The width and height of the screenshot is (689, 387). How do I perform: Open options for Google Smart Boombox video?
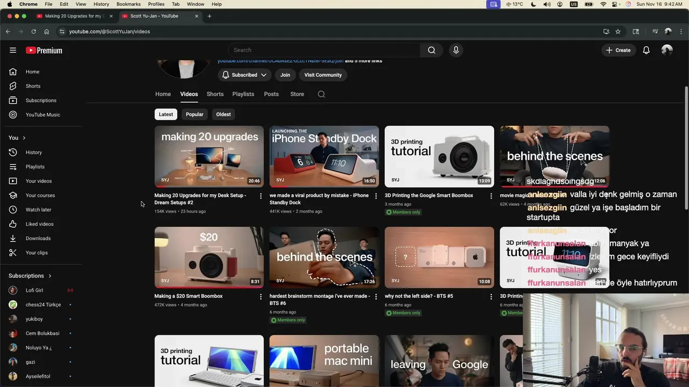coord(491,196)
